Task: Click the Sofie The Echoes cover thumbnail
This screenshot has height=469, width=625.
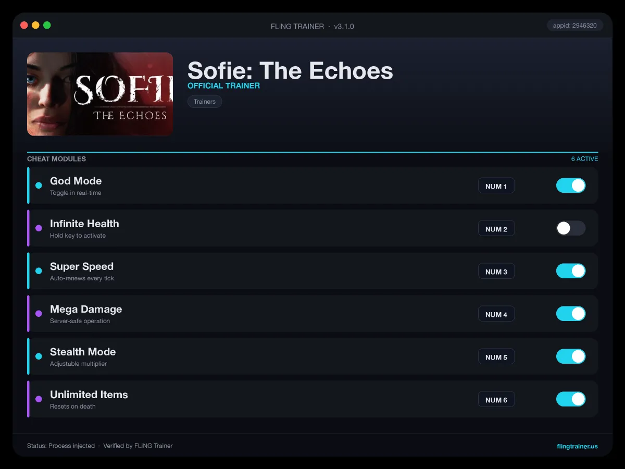Action: coord(100,94)
